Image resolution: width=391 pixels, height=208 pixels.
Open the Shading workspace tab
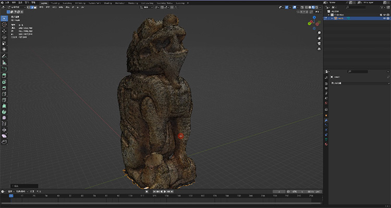tap(107, 3)
